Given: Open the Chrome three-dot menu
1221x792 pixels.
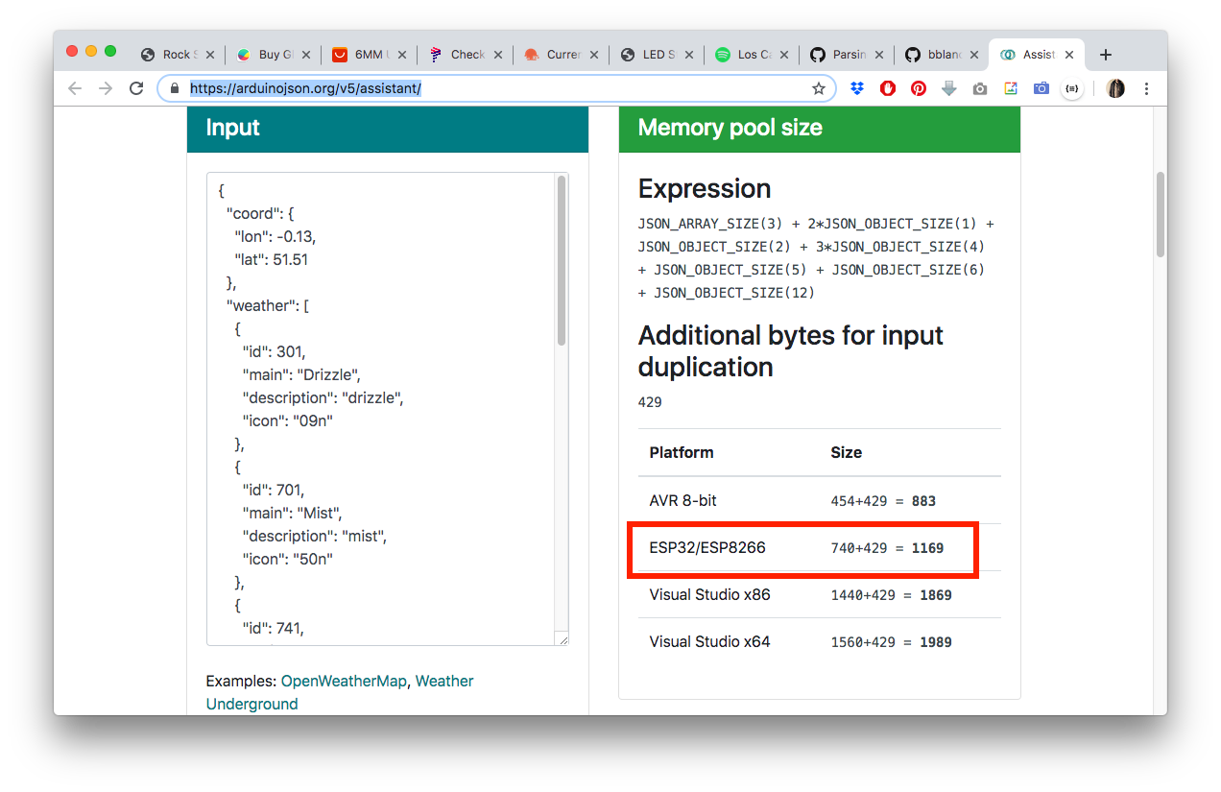Looking at the screenshot, I should [1147, 88].
